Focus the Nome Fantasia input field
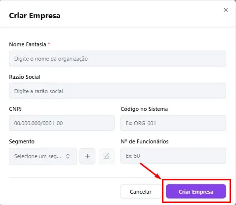Viewport: 236px width, 205px height. tap(118, 59)
